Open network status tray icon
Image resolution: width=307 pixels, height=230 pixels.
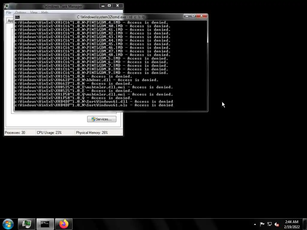point(270,224)
